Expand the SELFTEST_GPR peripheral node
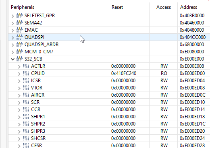210x148 pixels. click(x=12, y=16)
